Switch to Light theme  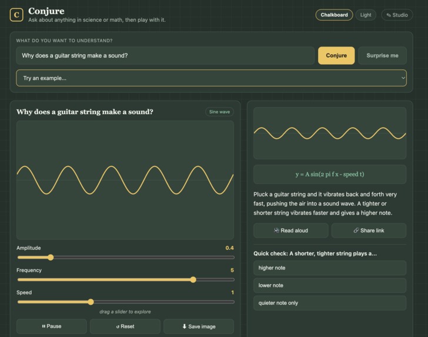pos(366,15)
